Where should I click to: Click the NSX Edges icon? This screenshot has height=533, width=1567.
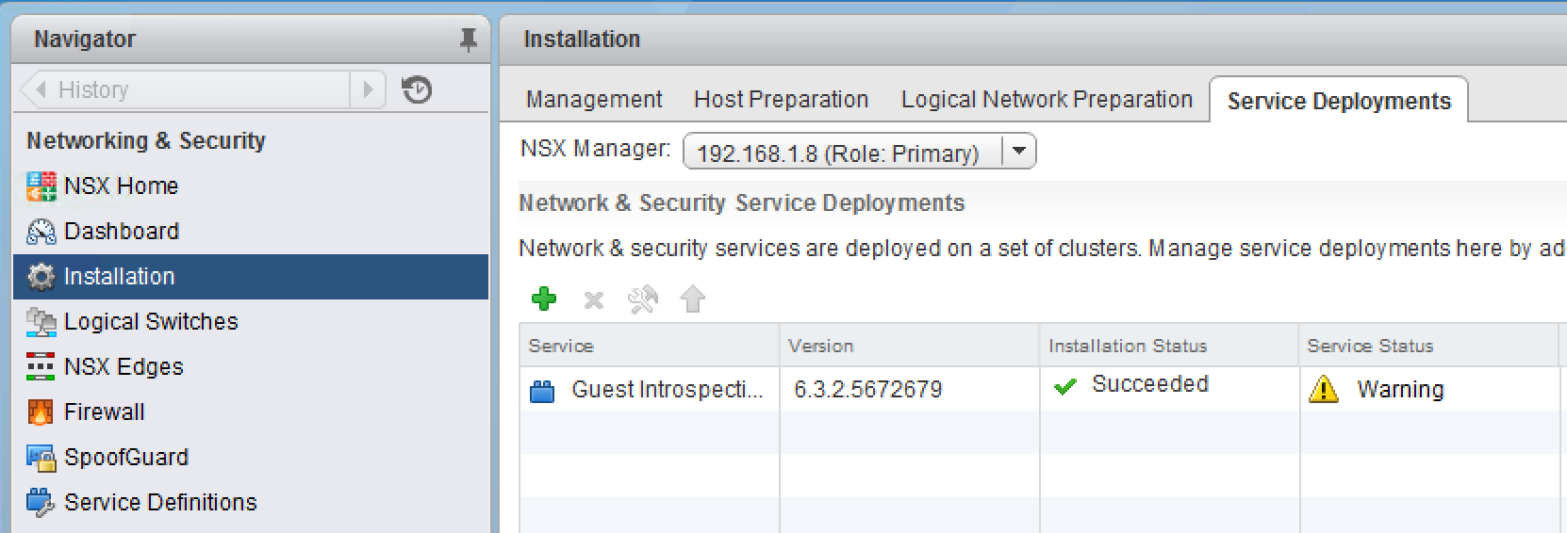pyautogui.click(x=41, y=367)
